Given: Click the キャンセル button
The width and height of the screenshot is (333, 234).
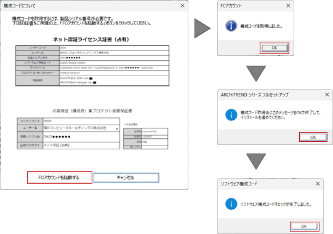Looking at the screenshot, I should coord(126,177).
